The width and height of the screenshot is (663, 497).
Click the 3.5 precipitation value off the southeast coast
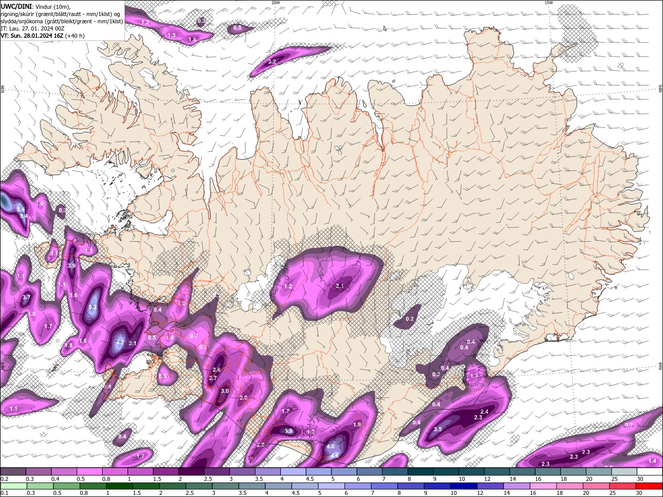(438, 429)
